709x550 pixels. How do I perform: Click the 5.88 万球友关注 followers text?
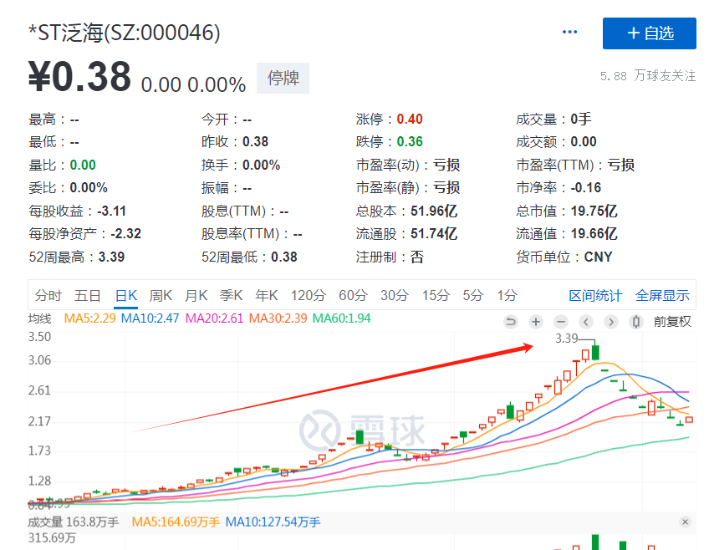tap(648, 75)
